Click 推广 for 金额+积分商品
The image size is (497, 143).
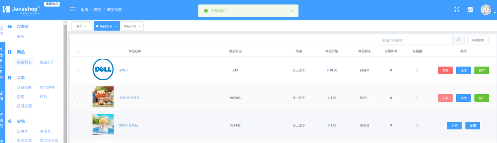tap(481, 98)
